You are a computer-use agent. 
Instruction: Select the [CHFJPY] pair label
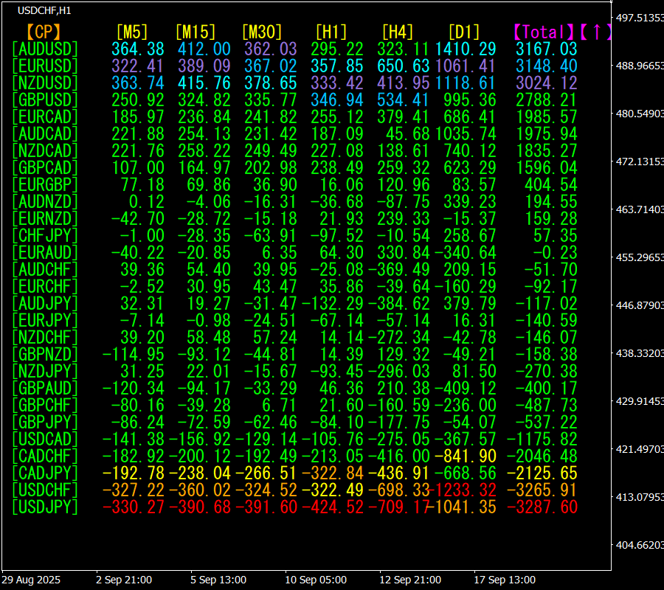click(45, 235)
